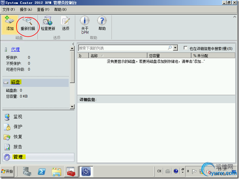The image size is (239, 179).
Task: Open the search box dropdown arrow
Action: tap(175, 48)
